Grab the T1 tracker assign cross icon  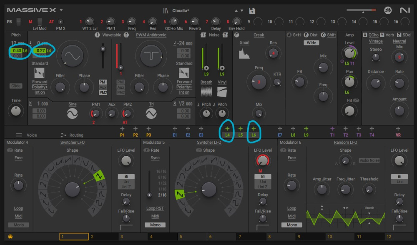point(332,129)
